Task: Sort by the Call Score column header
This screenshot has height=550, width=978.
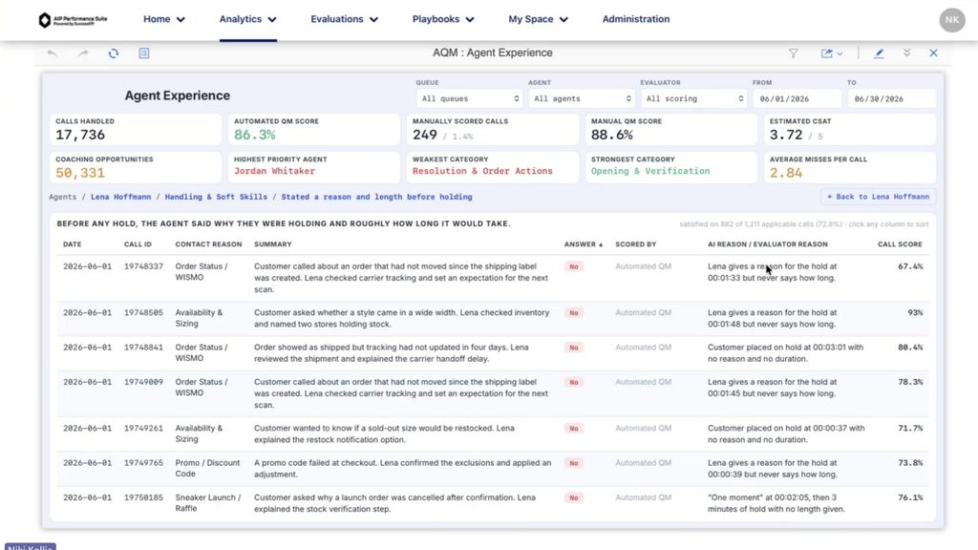Action: [x=900, y=244]
